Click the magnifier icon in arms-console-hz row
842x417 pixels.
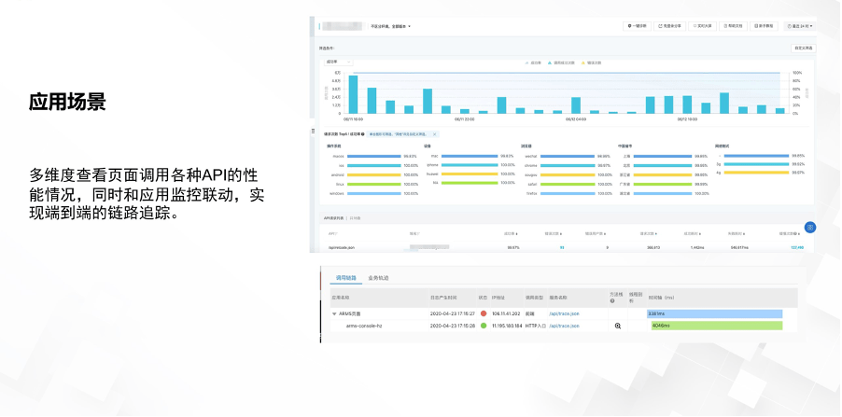617,327
